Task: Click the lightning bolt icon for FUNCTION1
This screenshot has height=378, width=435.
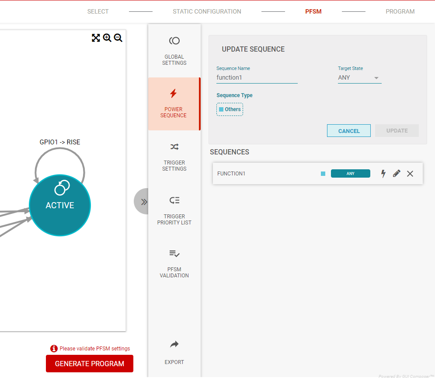Action: pyautogui.click(x=383, y=174)
